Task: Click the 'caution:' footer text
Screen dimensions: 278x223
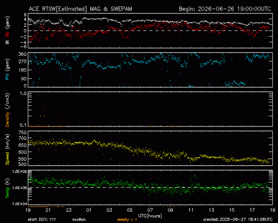Action: (x=79, y=220)
